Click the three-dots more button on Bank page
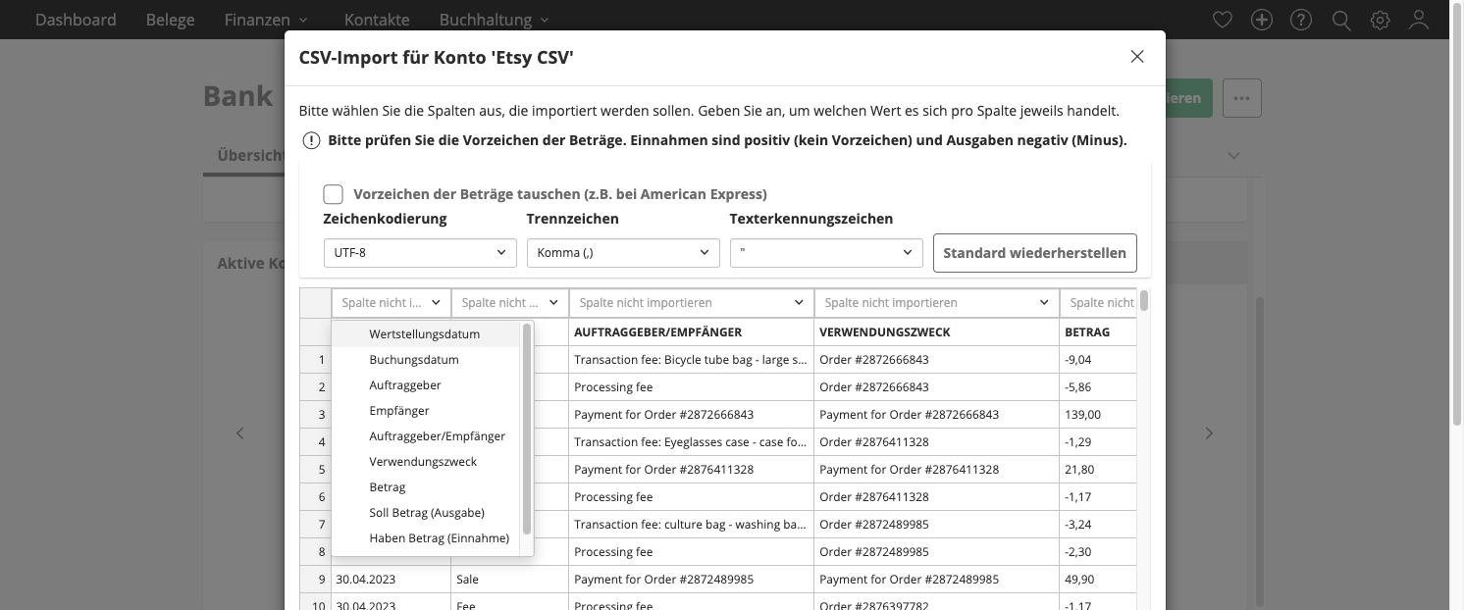The width and height of the screenshot is (1464, 610). point(1242,98)
